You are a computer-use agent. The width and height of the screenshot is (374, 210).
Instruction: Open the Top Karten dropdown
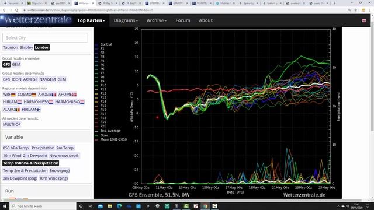click(x=91, y=20)
